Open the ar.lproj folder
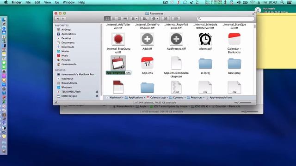 pyautogui.click(x=205, y=64)
